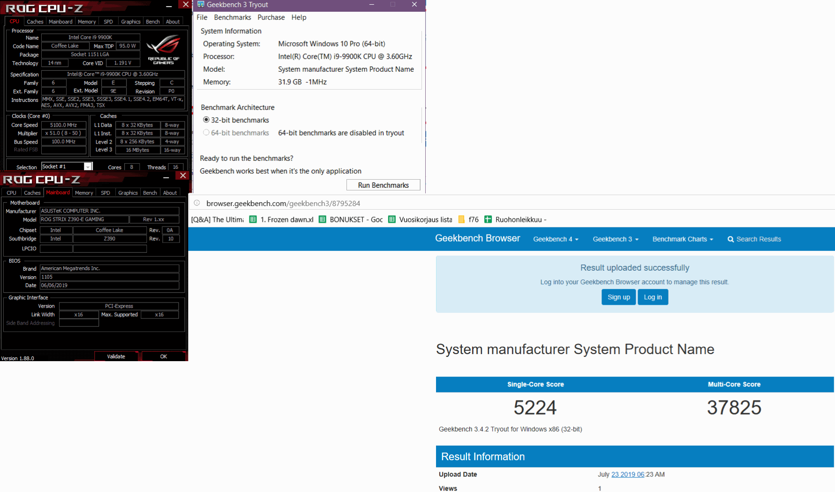Open the 'BONUKSET - Goc' bookmark
Viewport: 835px width, 492px height.
click(351, 220)
